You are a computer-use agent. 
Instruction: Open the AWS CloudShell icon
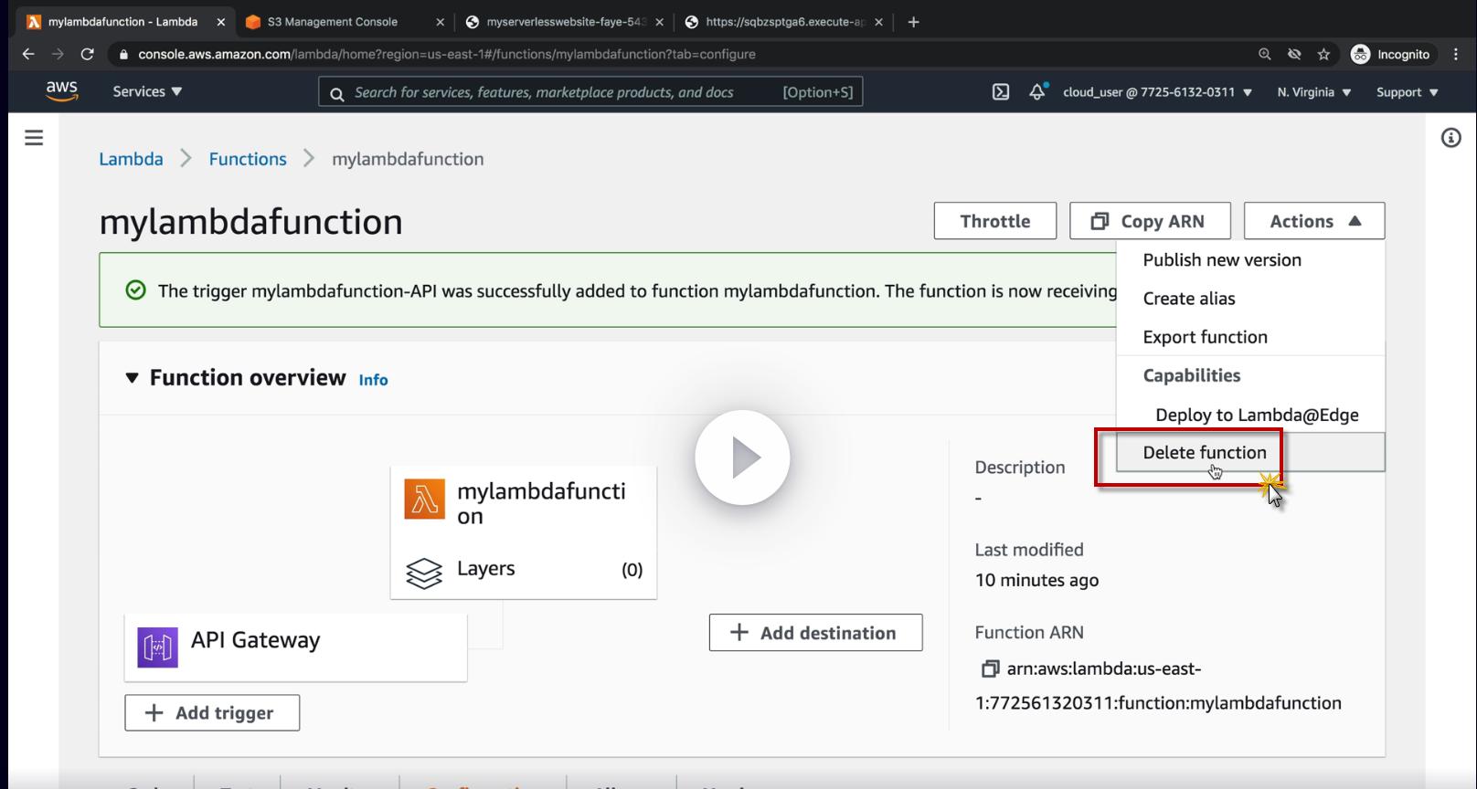coord(1001,92)
